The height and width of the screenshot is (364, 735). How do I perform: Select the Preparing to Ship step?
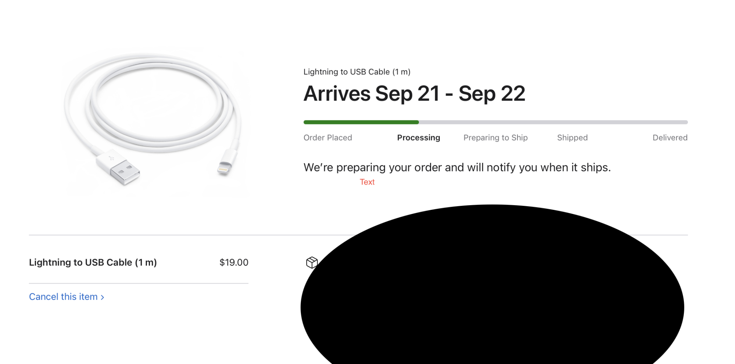(x=495, y=138)
